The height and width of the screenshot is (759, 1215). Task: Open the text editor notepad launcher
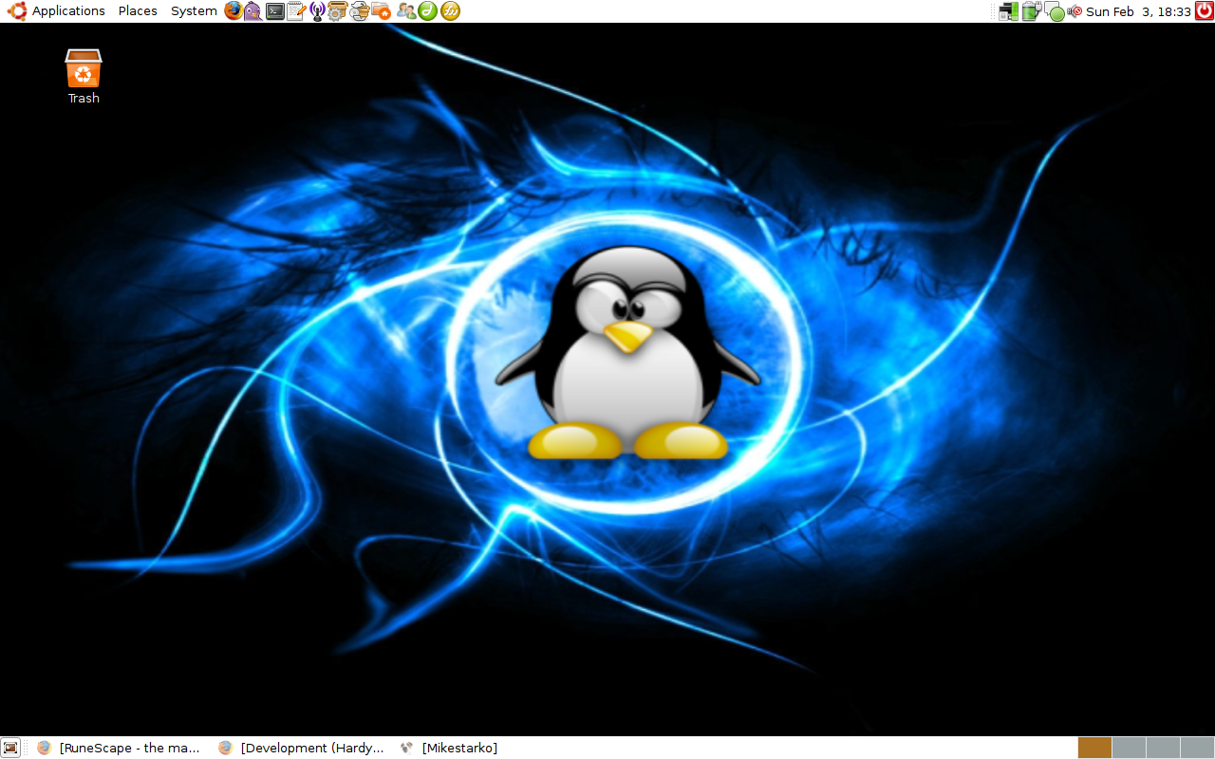[296, 11]
